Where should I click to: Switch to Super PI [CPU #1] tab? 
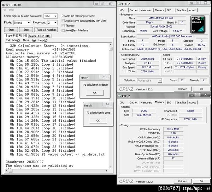(40, 36)
